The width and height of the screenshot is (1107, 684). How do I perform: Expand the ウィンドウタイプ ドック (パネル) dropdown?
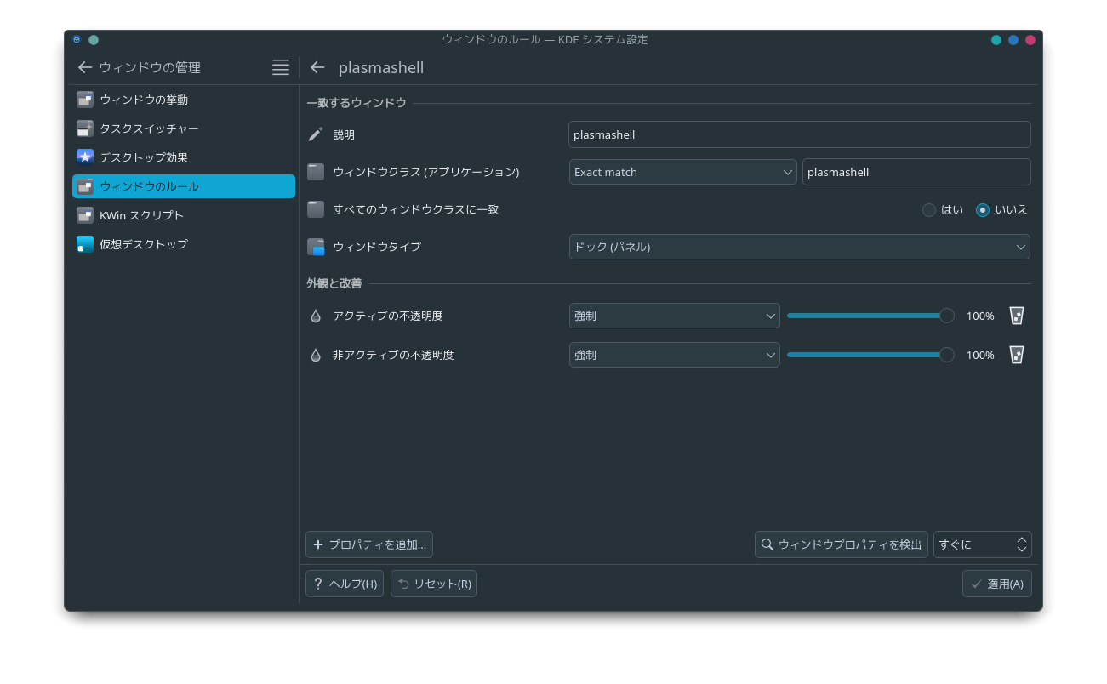tap(799, 247)
